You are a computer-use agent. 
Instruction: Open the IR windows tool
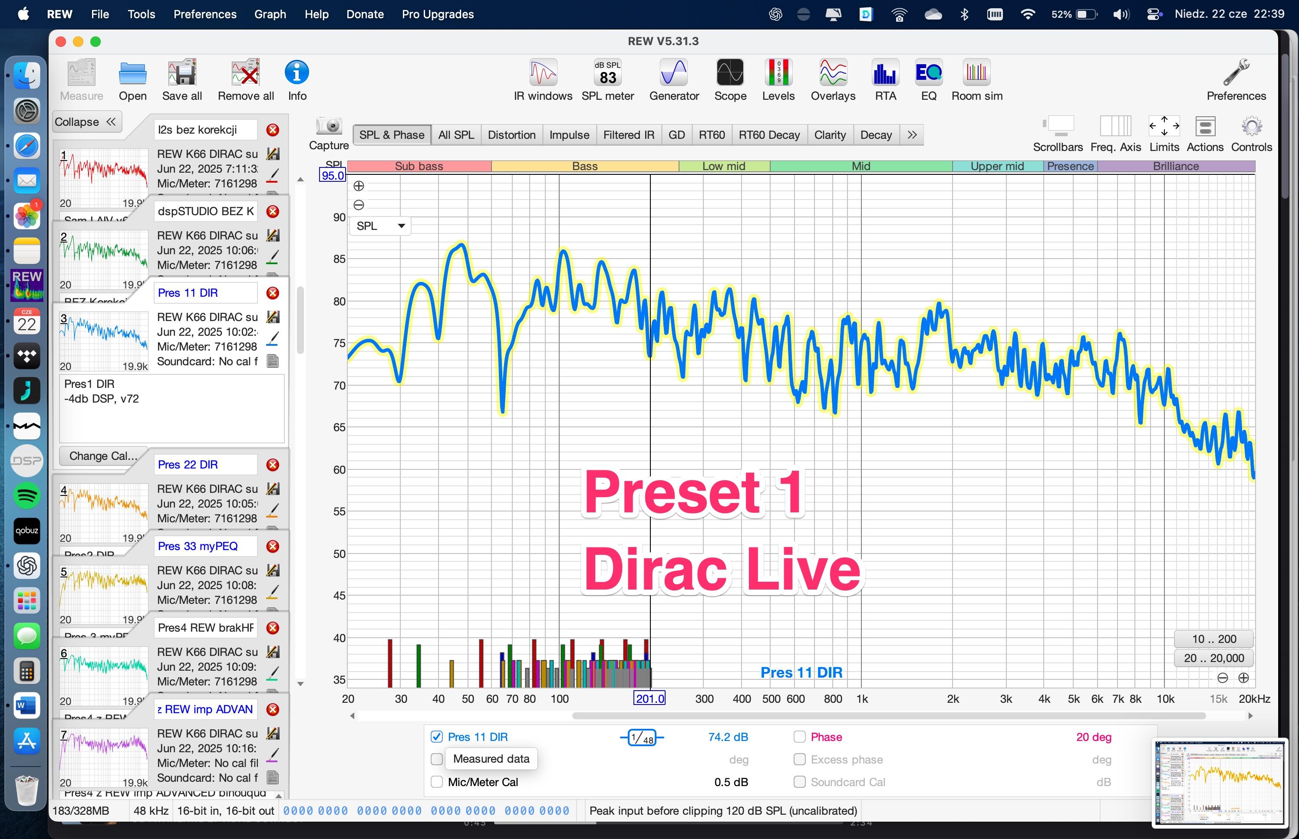coord(543,80)
